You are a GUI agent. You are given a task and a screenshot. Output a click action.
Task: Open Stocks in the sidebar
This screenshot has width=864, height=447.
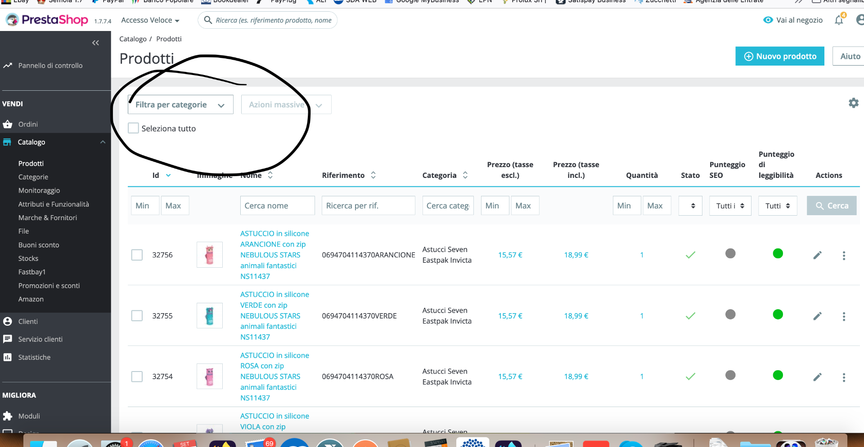tap(28, 258)
